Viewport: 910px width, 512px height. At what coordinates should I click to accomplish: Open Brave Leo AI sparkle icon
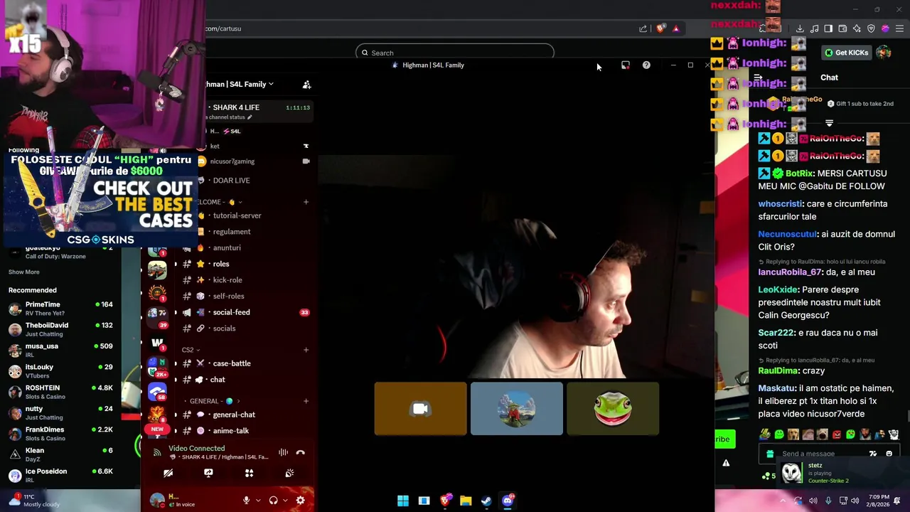857,28
